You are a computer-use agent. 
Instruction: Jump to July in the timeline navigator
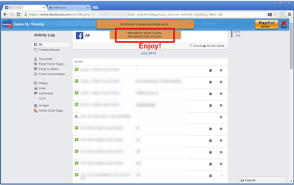tap(237, 35)
